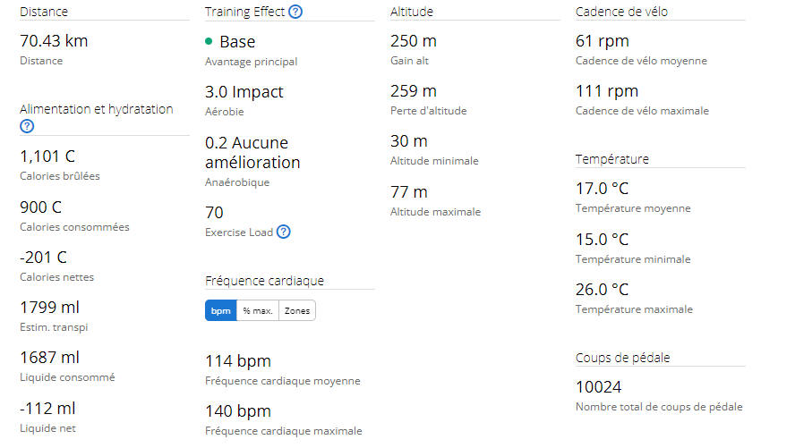The height and width of the screenshot is (448, 795).
Task: Click the Distance section heading
Action: tap(44, 12)
